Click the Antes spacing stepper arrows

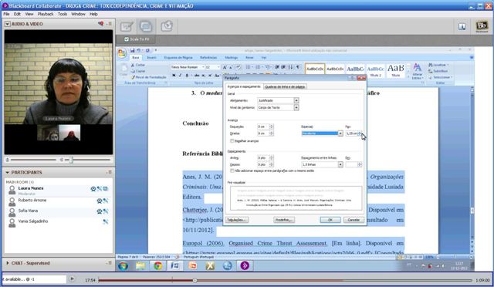point(272,157)
